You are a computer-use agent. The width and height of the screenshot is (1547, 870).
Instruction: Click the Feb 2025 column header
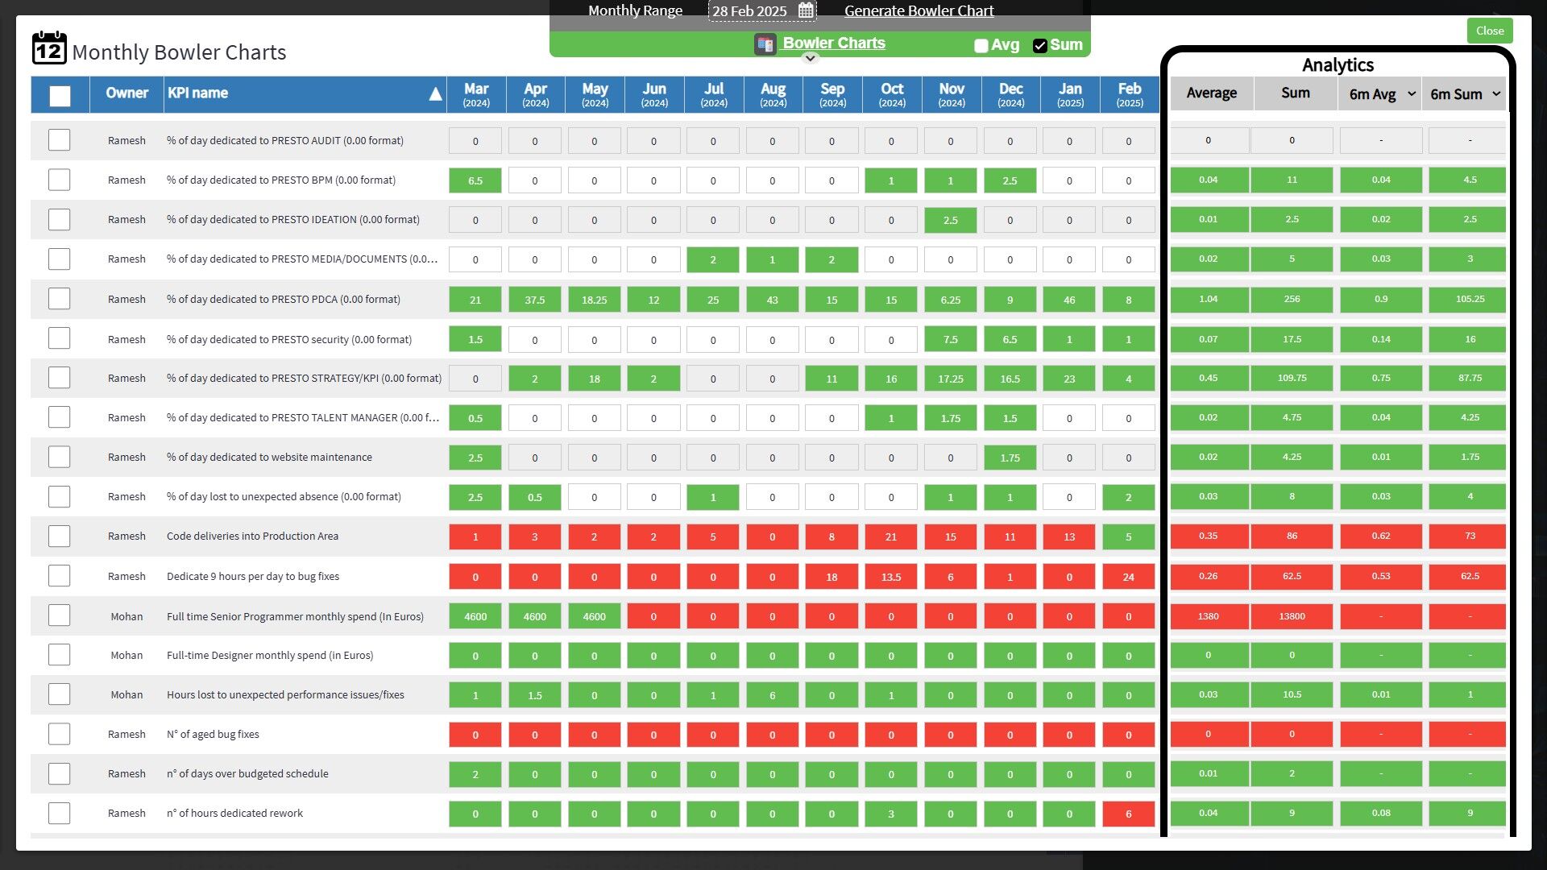[1129, 94]
